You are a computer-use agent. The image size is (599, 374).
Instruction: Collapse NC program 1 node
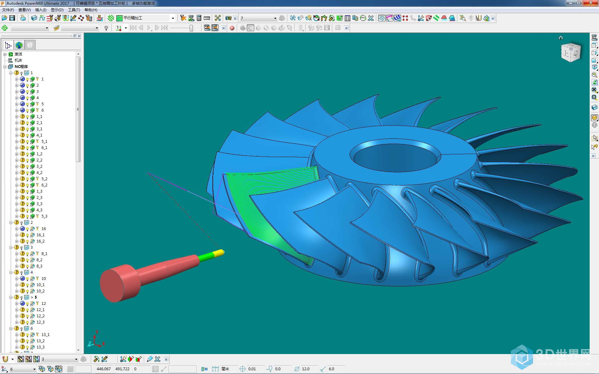11,73
